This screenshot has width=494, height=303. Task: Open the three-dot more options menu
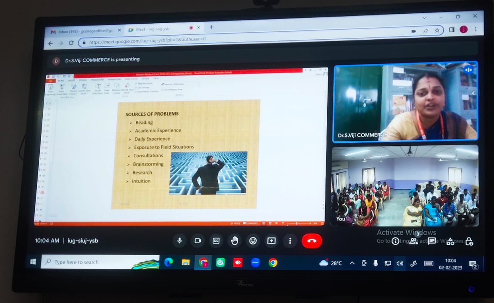click(x=290, y=241)
